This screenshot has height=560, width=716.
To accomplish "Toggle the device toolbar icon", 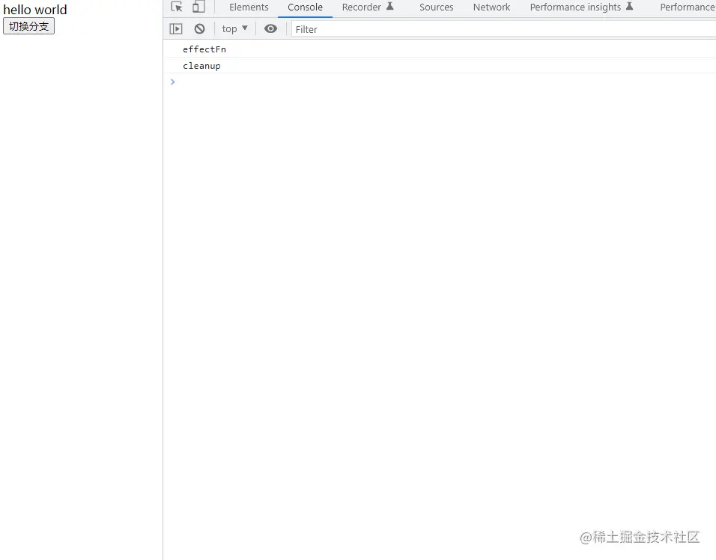I will point(198,7).
